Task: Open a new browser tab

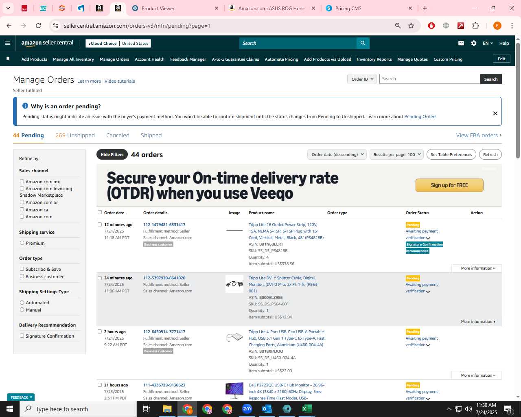Action: (x=425, y=8)
